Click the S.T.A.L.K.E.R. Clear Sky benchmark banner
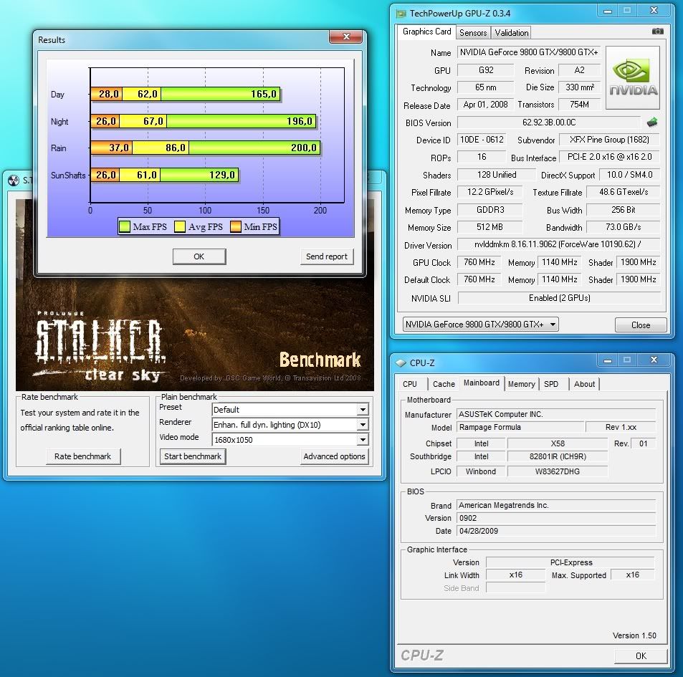Image resolution: width=683 pixels, height=677 pixels. click(195, 335)
